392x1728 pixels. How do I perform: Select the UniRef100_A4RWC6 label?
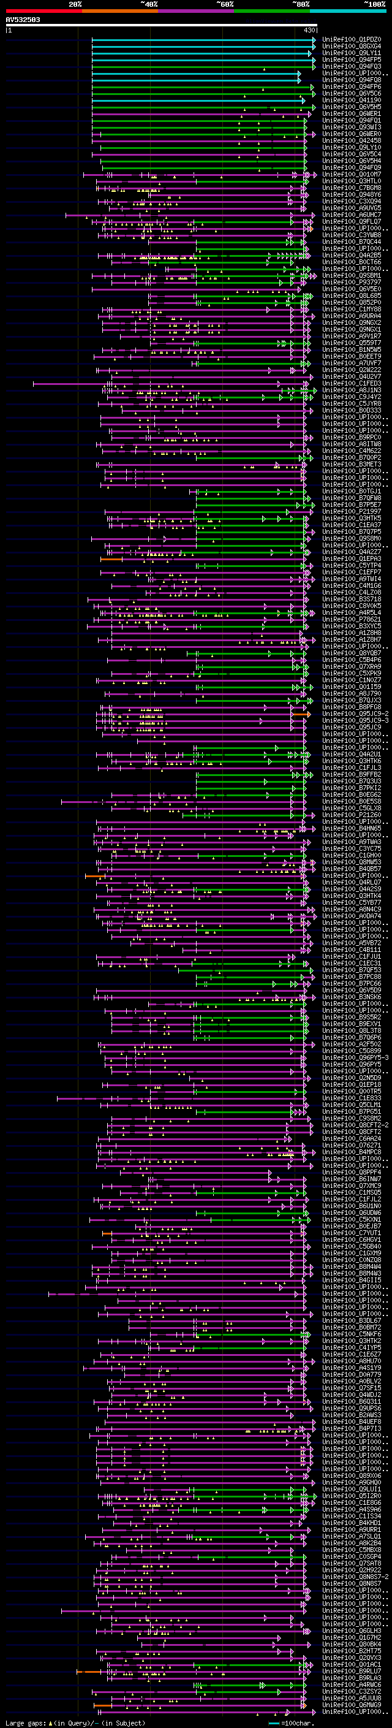coord(352,1684)
